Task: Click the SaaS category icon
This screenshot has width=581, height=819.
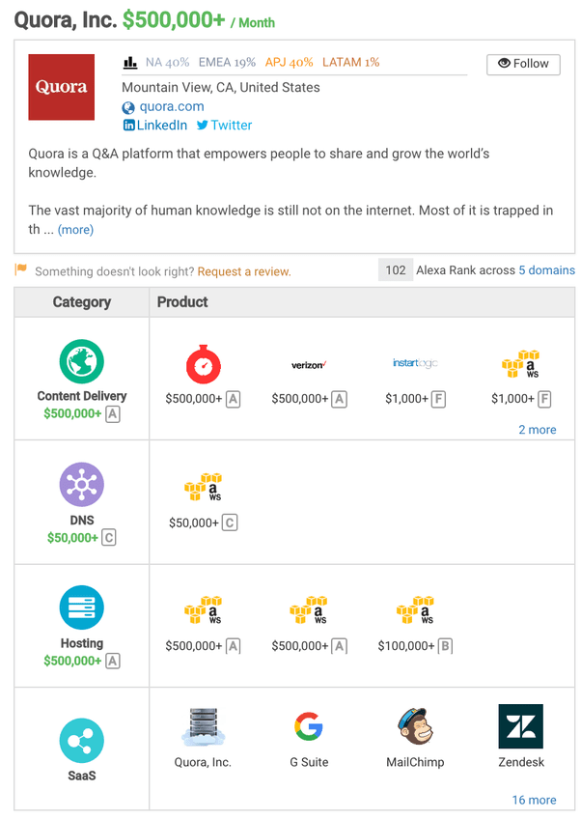Action: pyautogui.click(x=81, y=739)
